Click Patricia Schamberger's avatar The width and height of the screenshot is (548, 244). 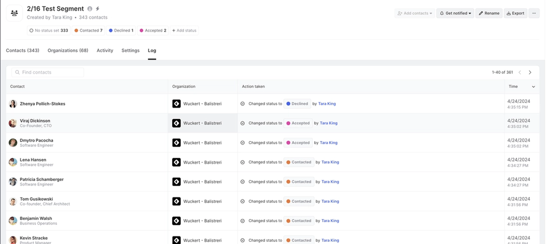point(13,182)
